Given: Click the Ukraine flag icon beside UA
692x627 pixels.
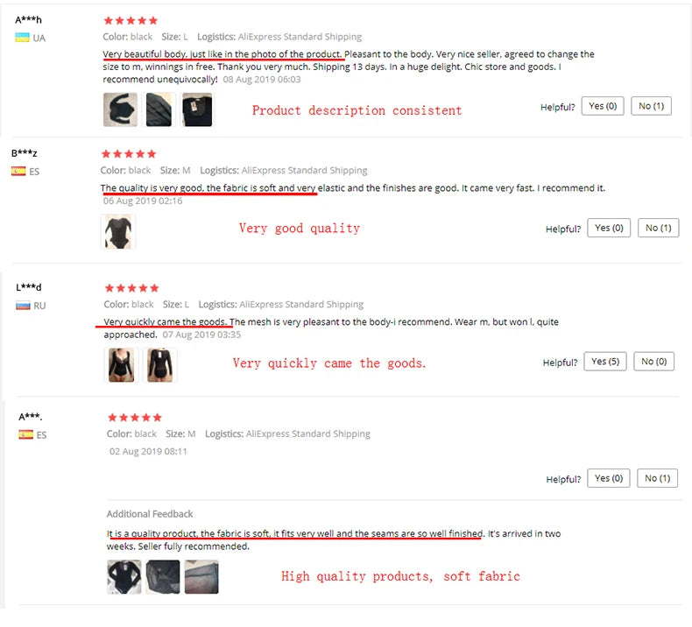Looking at the screenshot, I should click(23, 38).
